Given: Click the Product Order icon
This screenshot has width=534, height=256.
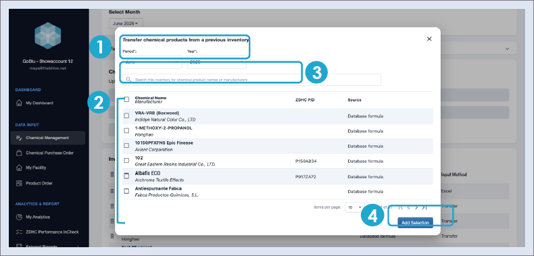Looking at the screenshot, I should tap(19, 183).
